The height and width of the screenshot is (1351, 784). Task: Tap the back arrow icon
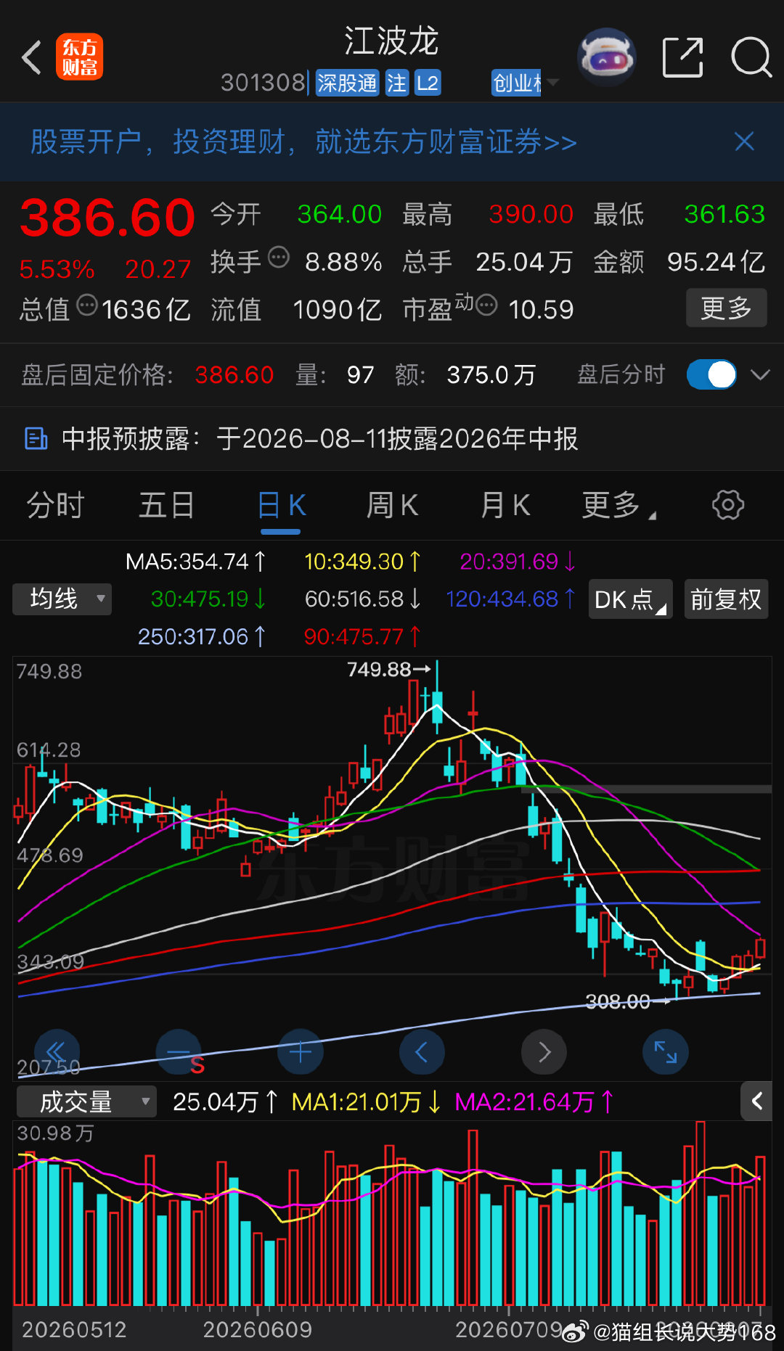point(31,57)
